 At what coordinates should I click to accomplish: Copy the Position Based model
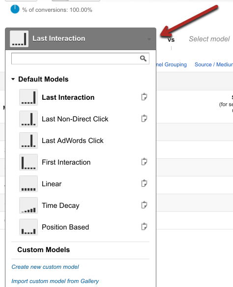pos(144,227)
